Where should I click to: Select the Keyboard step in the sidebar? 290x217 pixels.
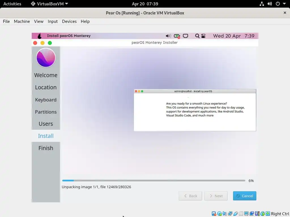46,100
